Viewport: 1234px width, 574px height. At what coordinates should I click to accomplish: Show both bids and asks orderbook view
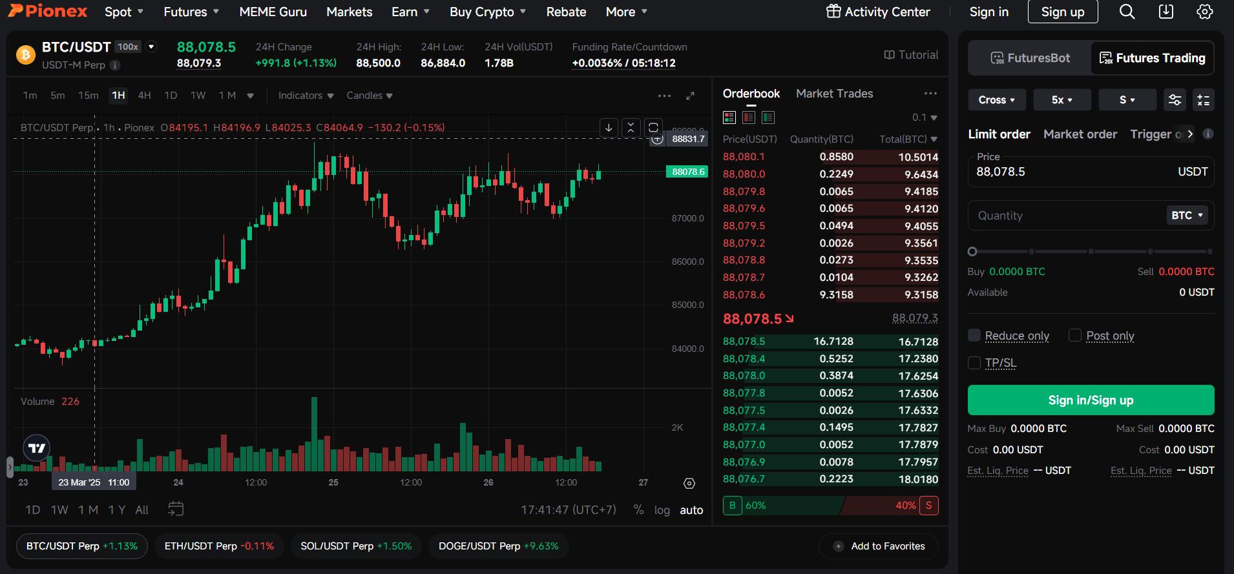[729, 118]
